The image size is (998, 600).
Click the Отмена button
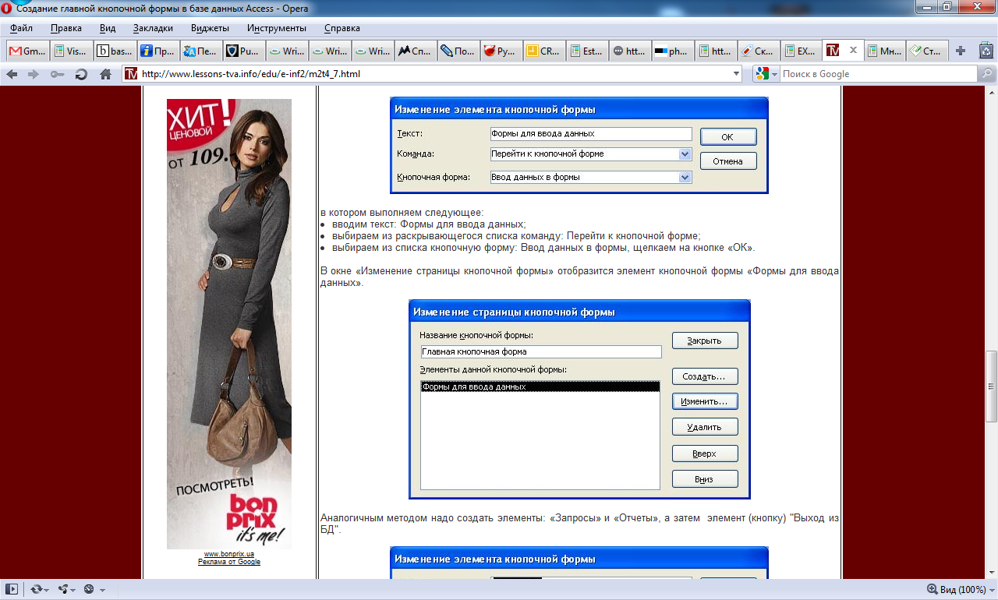(x=727, y=161)
